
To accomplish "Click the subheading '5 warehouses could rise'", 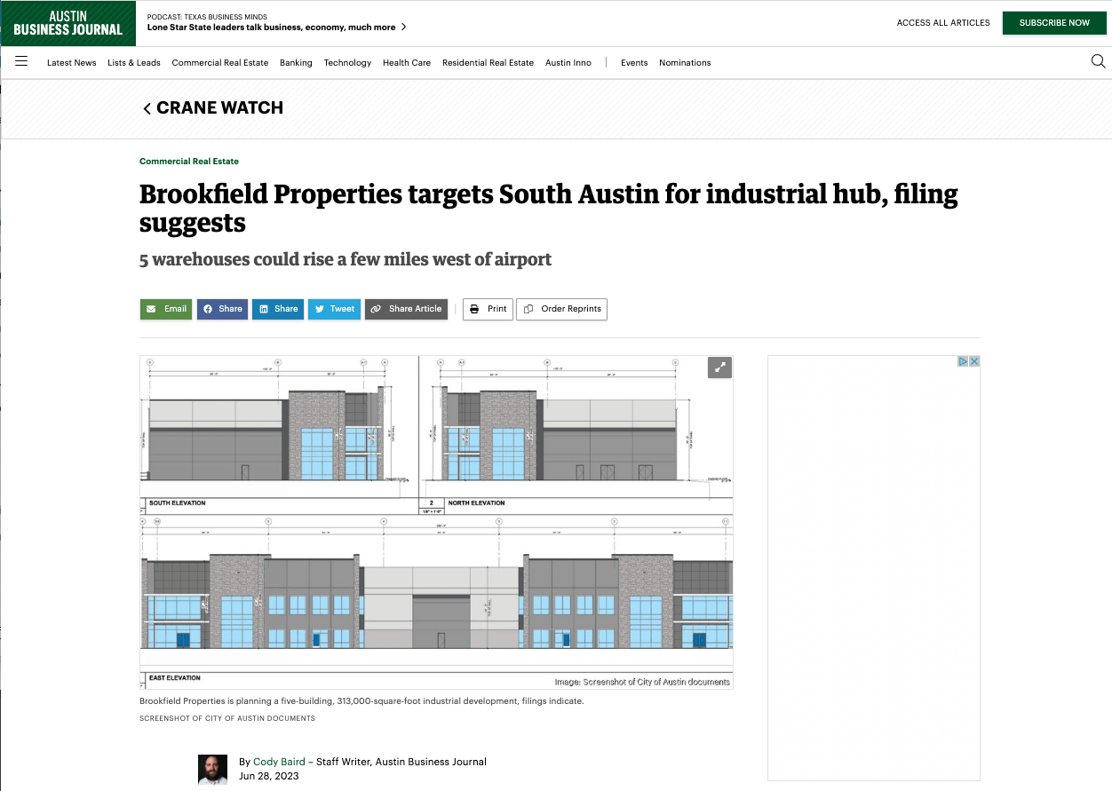I will coord(346,259).
